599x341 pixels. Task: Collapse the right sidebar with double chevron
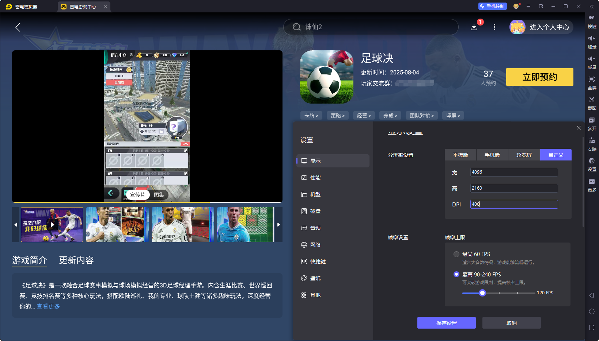592,7
